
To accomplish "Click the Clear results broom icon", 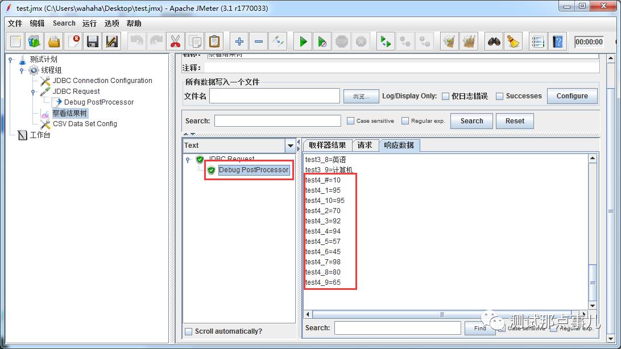I will tap(449, 41).
